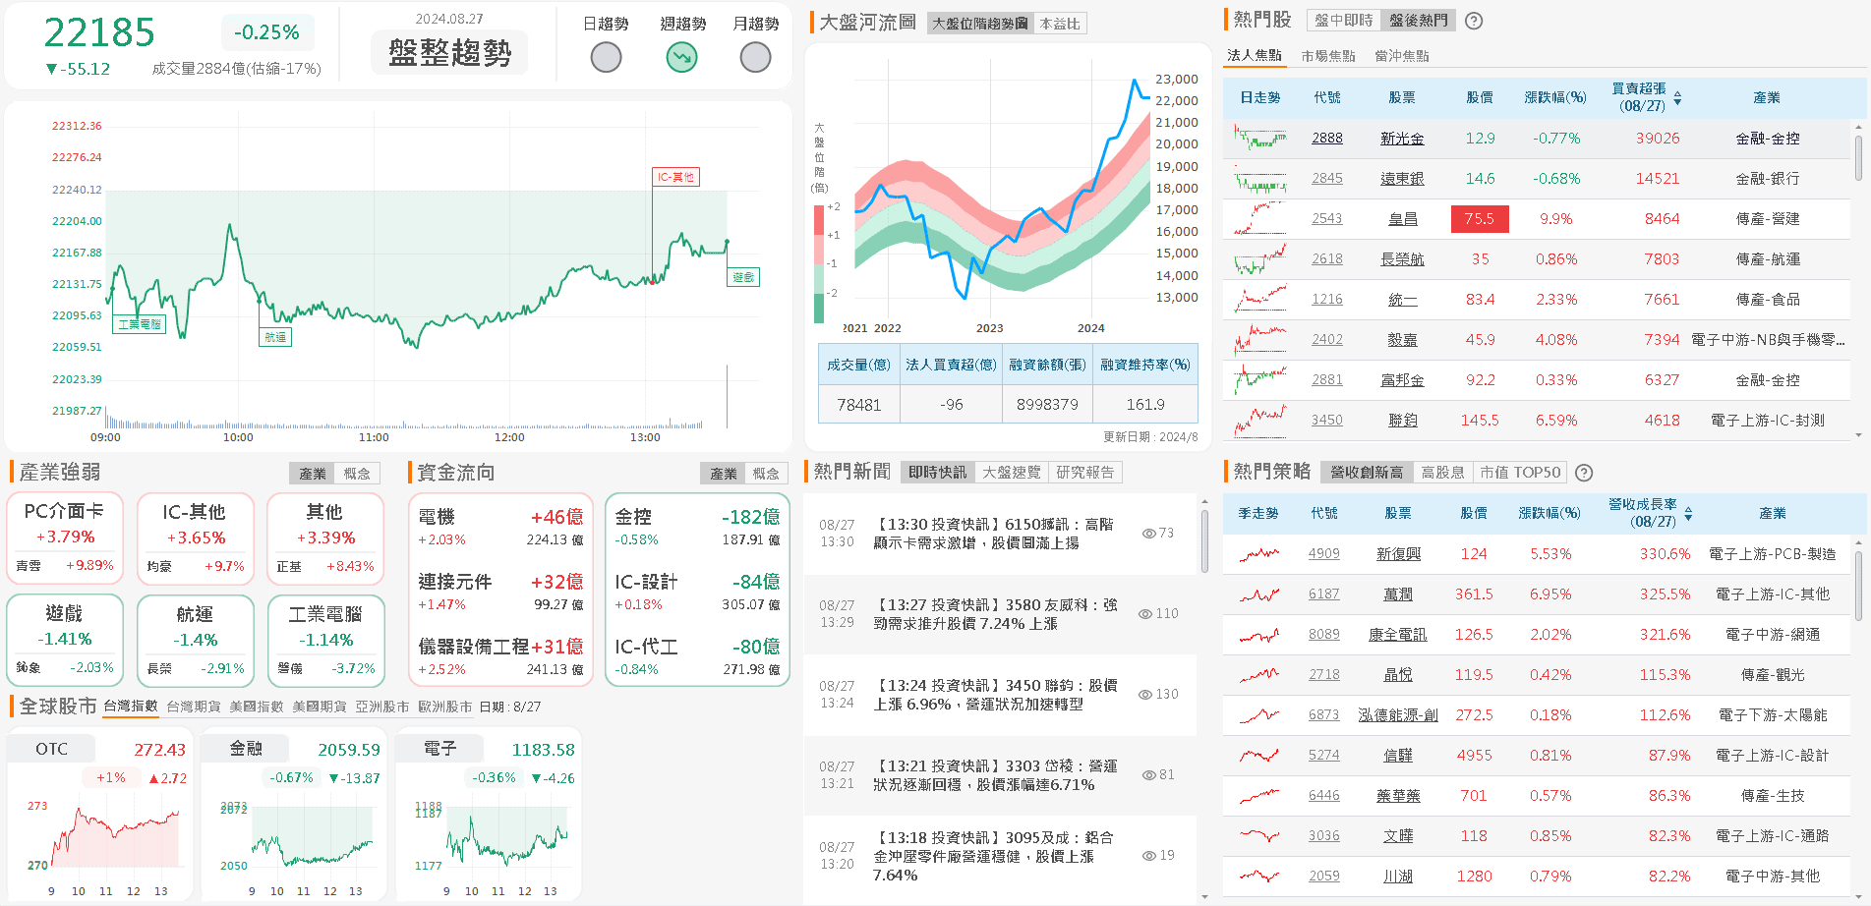Click view-count eye icon for 3095 news
Viewport: 1871px width, 906px height.
pos(1148,856)
